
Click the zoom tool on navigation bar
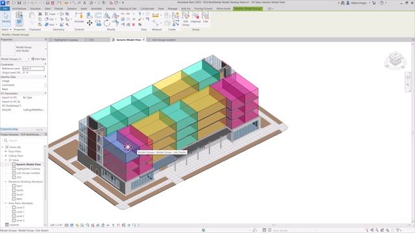tap(408, 85)
